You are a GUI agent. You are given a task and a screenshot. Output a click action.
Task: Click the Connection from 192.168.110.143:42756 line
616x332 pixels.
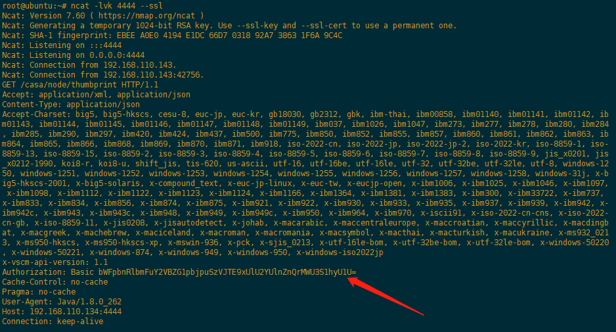[103, 75]
